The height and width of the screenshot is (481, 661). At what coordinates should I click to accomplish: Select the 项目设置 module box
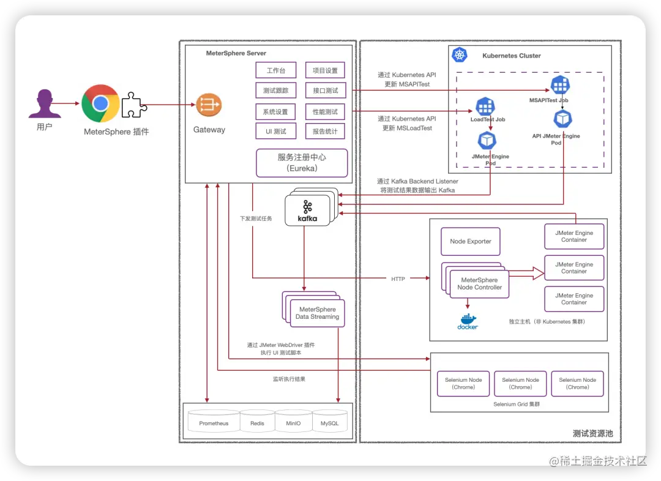tap(325, 70)
